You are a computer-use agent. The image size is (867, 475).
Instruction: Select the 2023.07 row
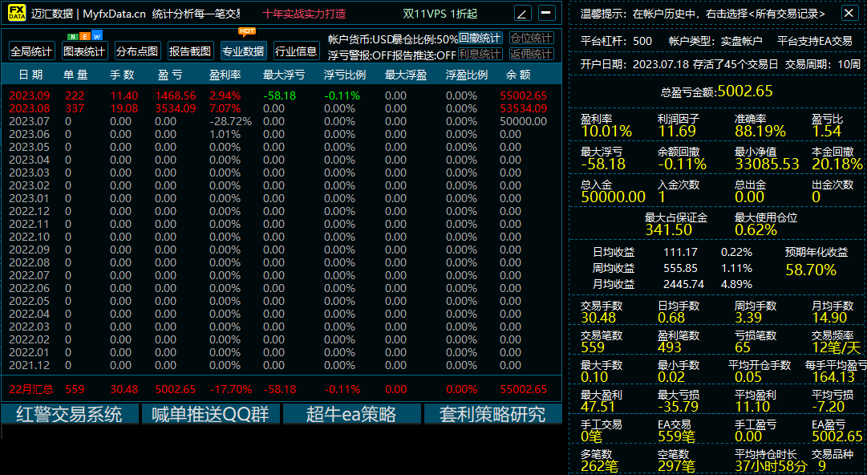[281, 121]
